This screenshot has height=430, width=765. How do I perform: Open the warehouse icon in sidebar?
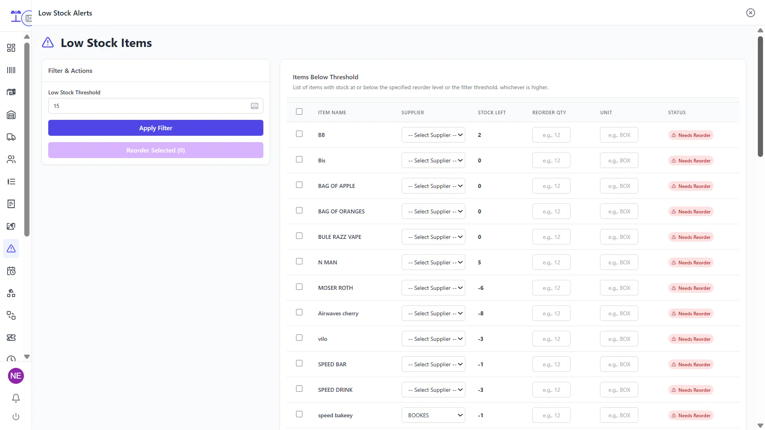11,115
